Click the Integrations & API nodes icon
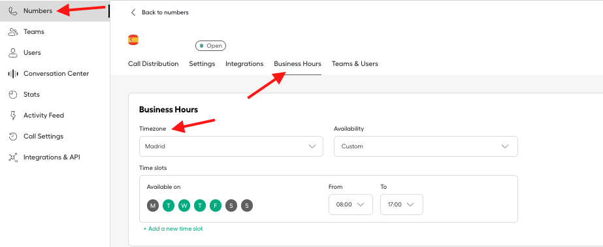 coord(13,157)
